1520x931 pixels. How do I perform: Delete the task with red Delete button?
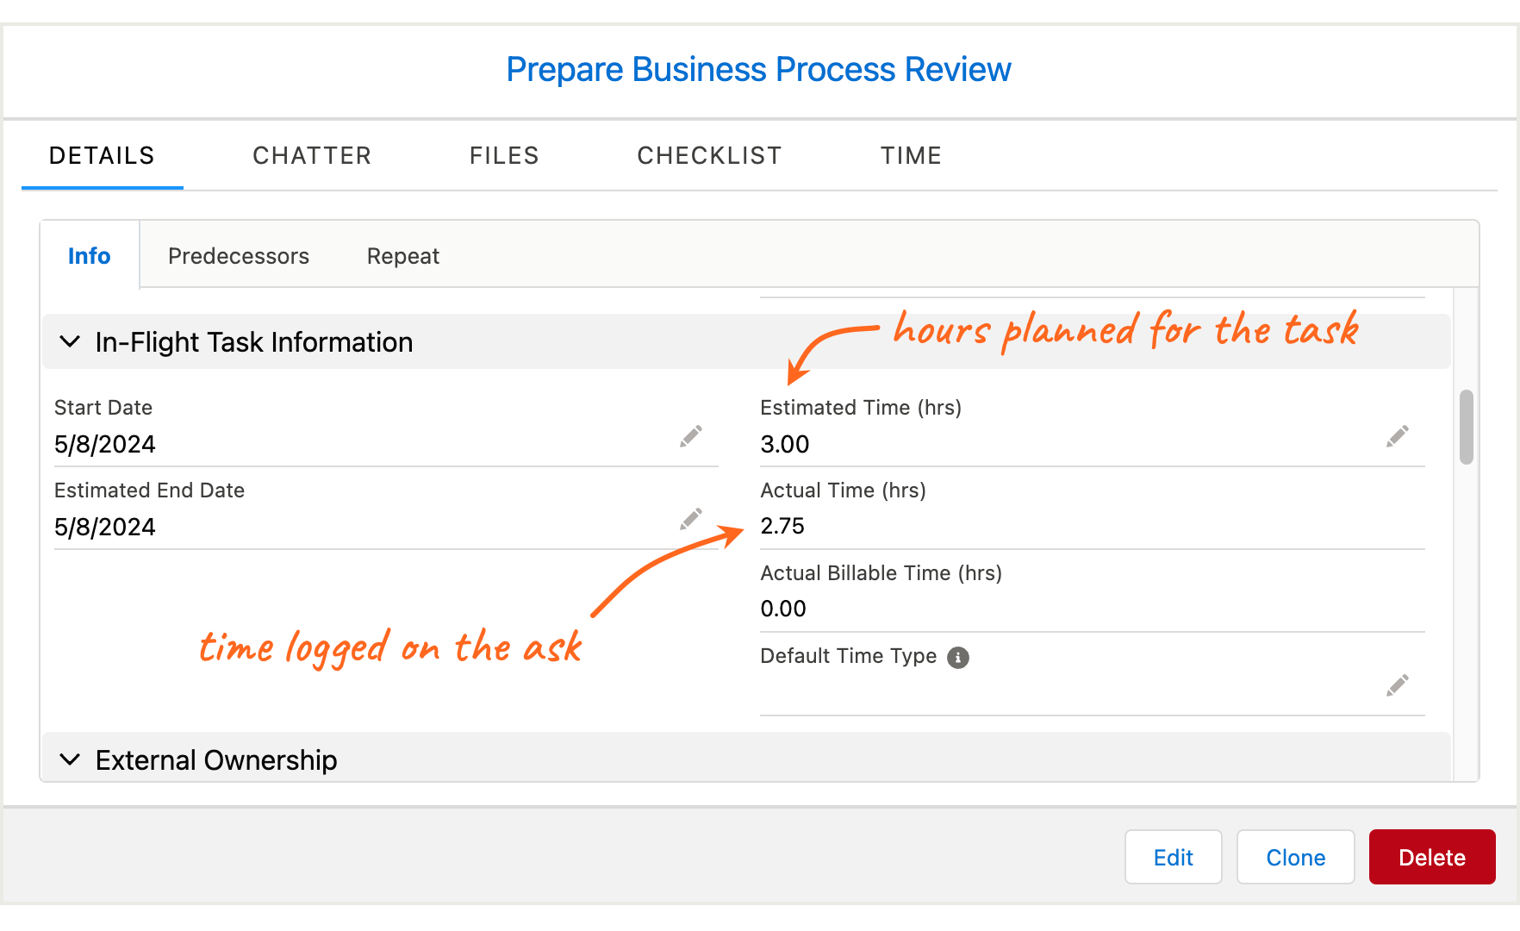(x=1432, y=857)
